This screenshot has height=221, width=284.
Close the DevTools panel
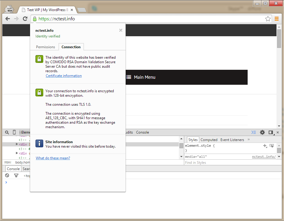278,132
